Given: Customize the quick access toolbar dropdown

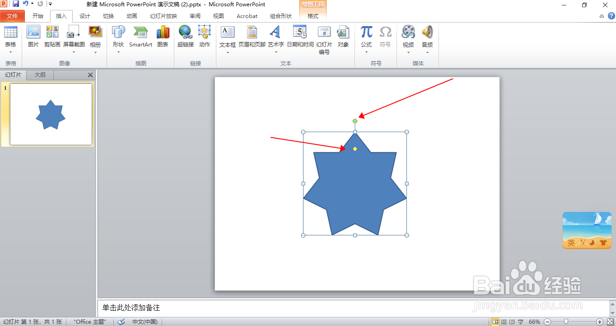Looking at the screenshot, I should (50, 4).
